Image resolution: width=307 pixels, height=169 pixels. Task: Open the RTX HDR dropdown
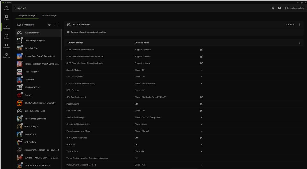(x=201, y=145)
